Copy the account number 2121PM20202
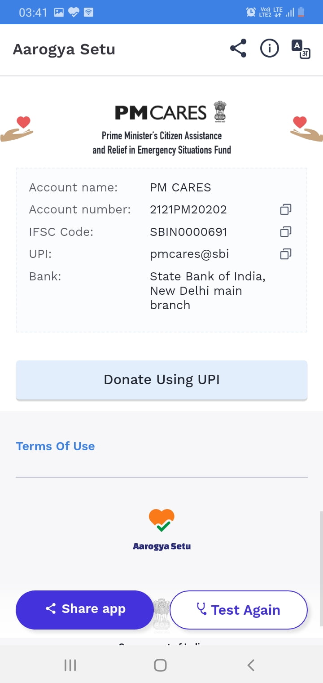Image resolution: width=323 pixels, height=683 pixels. pyautogui.click(x=286, y=209)
